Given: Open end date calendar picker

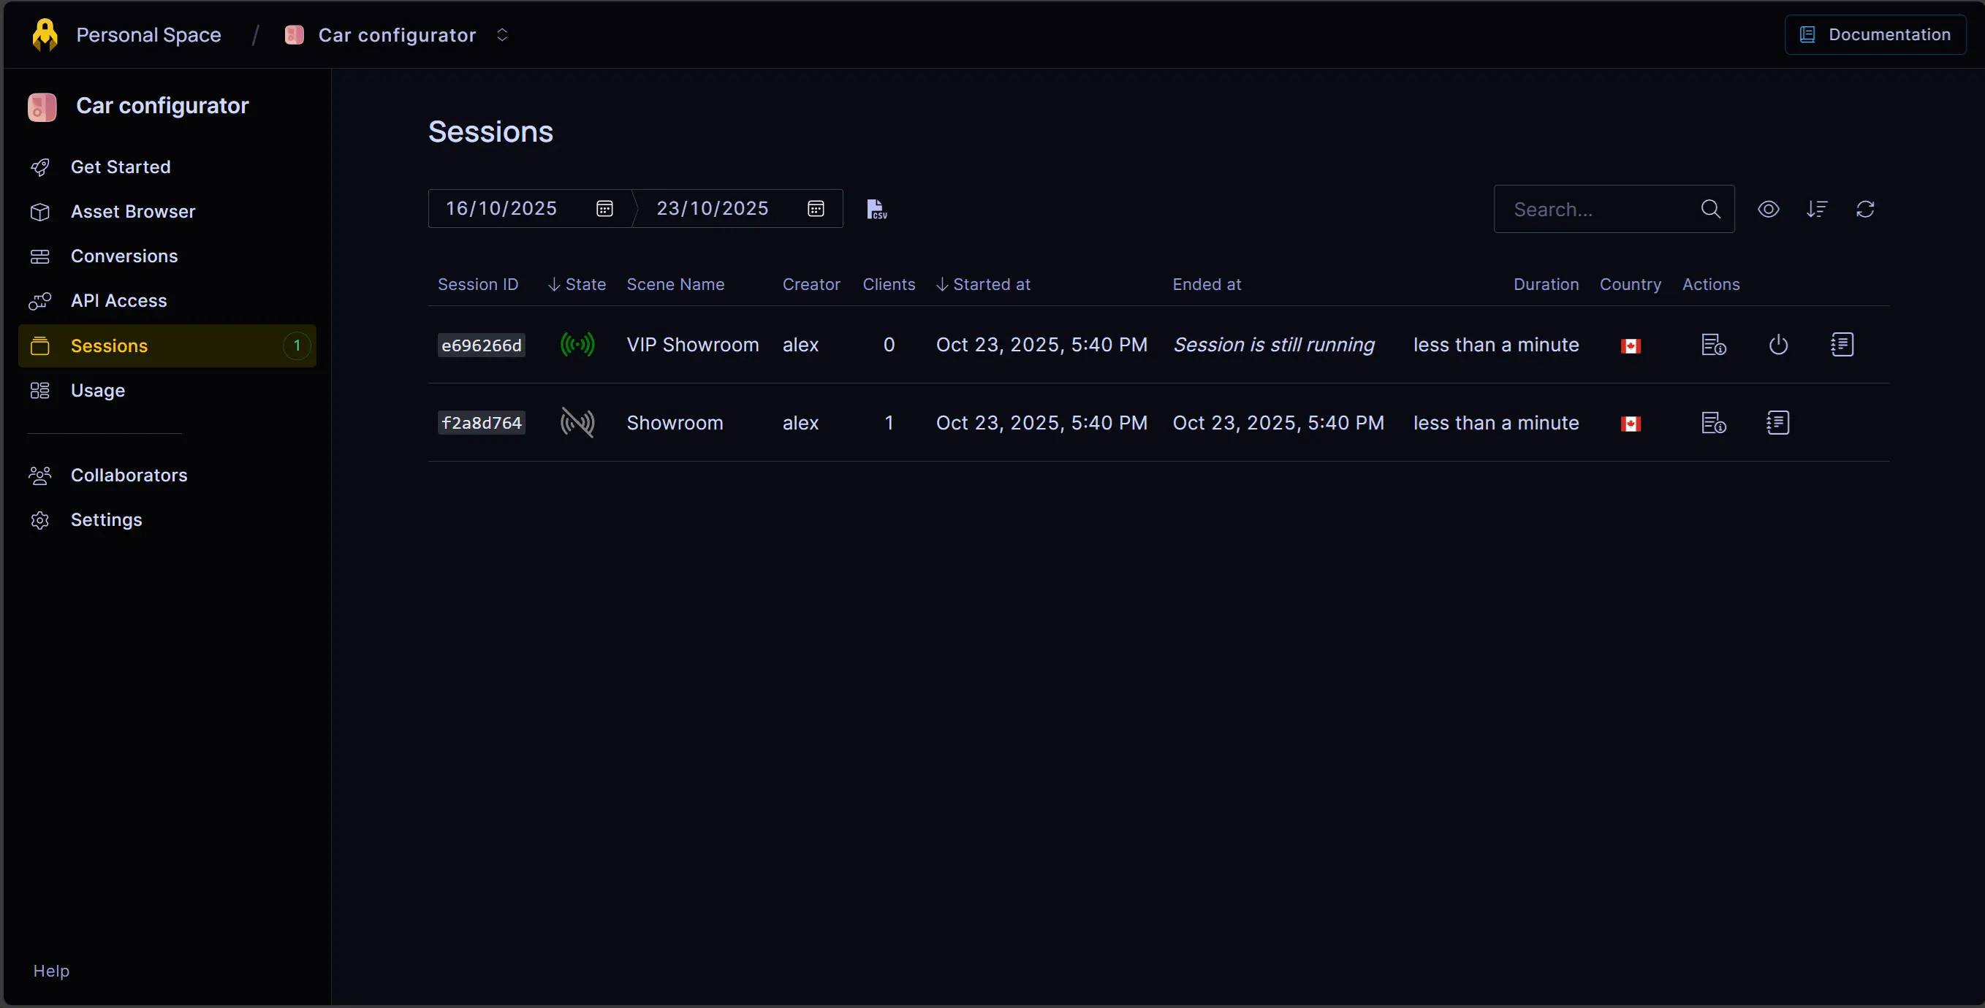Looking at the screenshot, I should click(816, 209).
